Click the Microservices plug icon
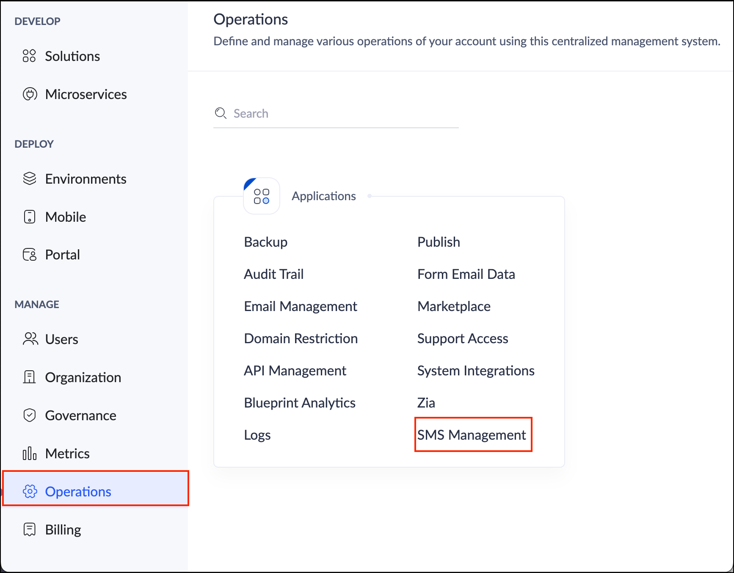Image resolution: width=734 pixels, height=573 pixels. click(30, 94)
